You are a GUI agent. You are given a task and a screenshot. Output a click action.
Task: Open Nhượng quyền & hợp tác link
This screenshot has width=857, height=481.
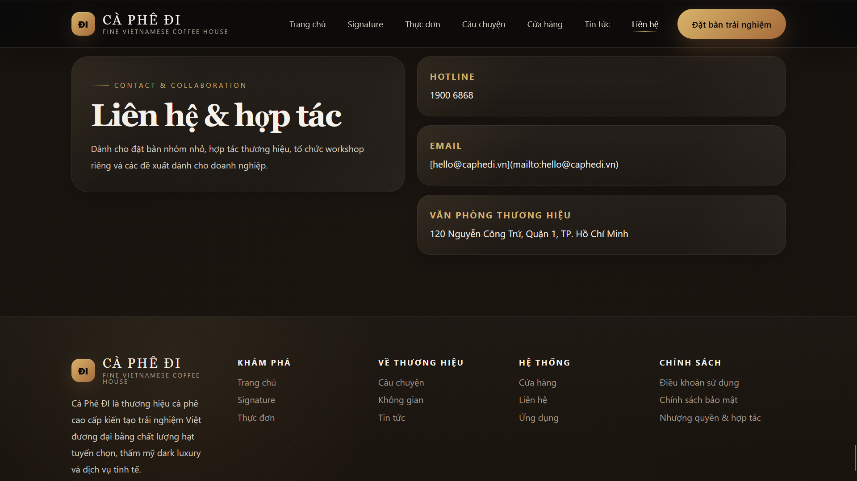click(710, 418)
